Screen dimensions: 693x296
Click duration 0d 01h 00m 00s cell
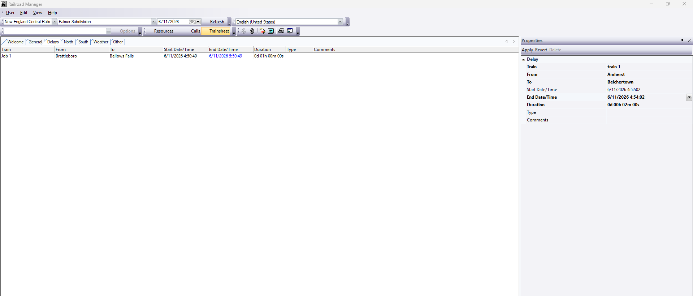269,56
